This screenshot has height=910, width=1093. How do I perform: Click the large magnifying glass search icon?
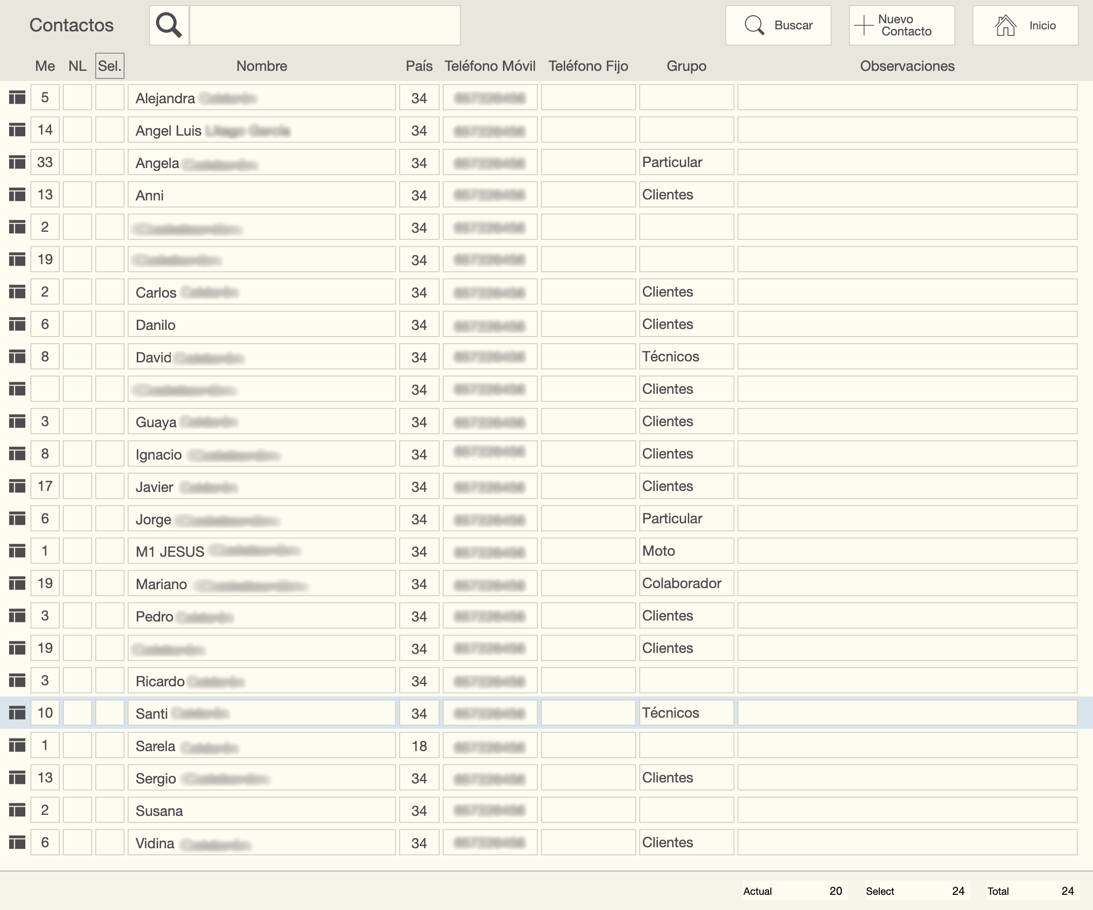click(169, 25)
